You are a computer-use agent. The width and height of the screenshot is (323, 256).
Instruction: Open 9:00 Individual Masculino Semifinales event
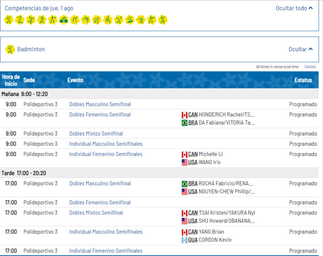[x=106, y=144]
